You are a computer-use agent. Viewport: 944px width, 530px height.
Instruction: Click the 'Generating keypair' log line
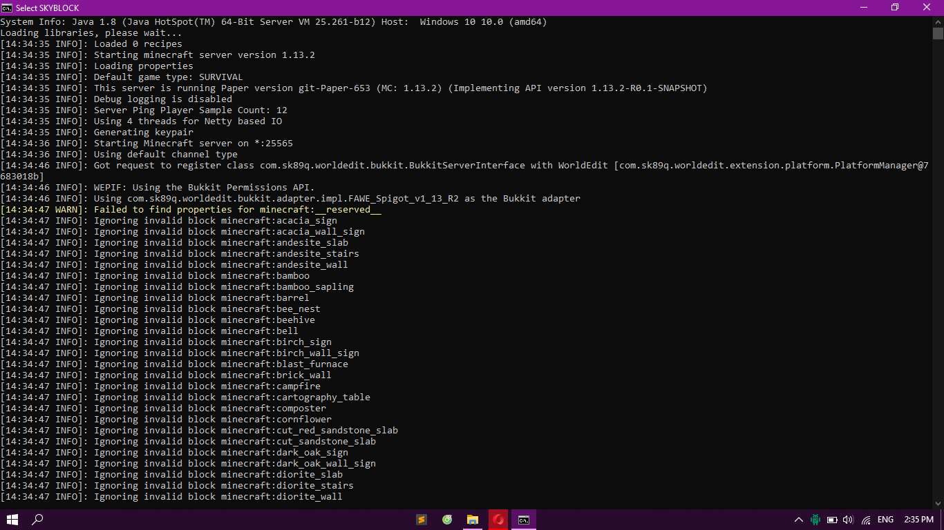97,132
